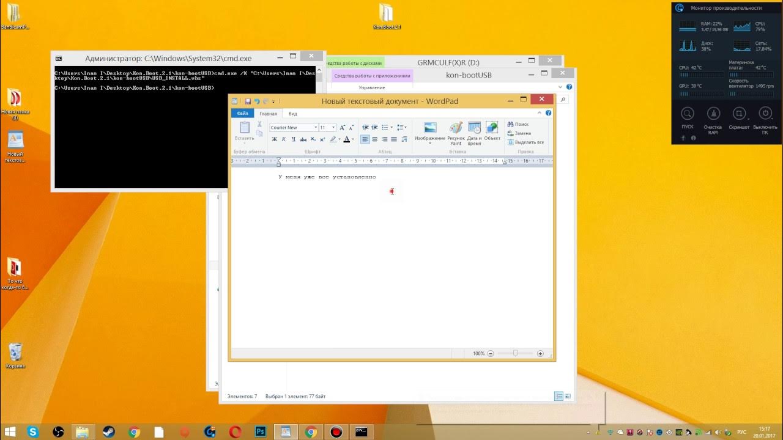The width and height of the screenshot is (783, 440).
Task: Click the document text 'У меня уже все установленно'
Action: coord(327,177)
